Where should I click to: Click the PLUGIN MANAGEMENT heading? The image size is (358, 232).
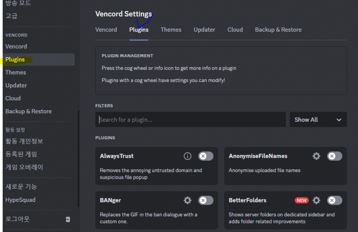[x=128, y=56]
